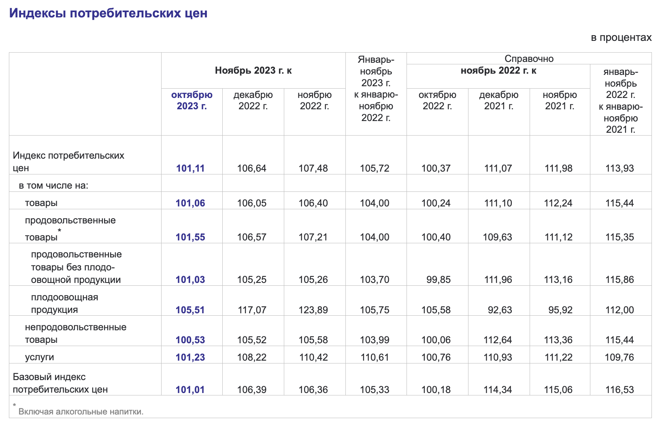Click the value 105,72

pyautogui.click(x=375, y=168)
